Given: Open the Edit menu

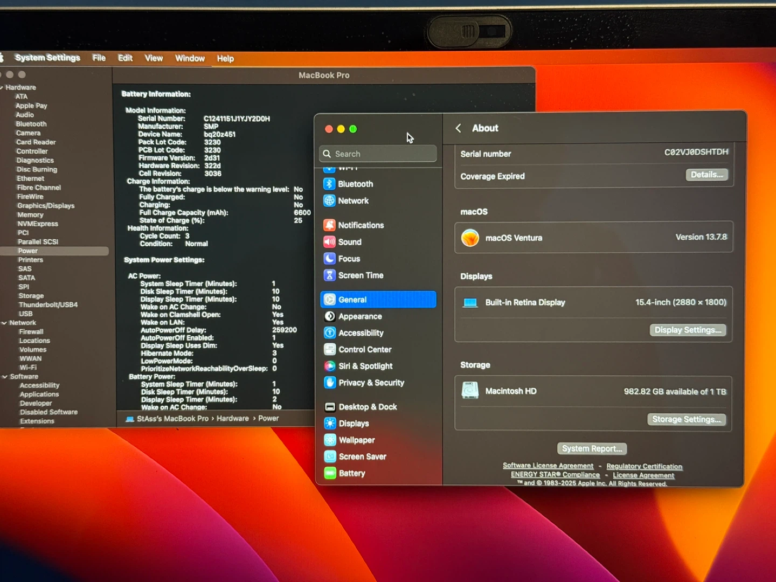Looking at the screenshot, I should click(126, 58).
